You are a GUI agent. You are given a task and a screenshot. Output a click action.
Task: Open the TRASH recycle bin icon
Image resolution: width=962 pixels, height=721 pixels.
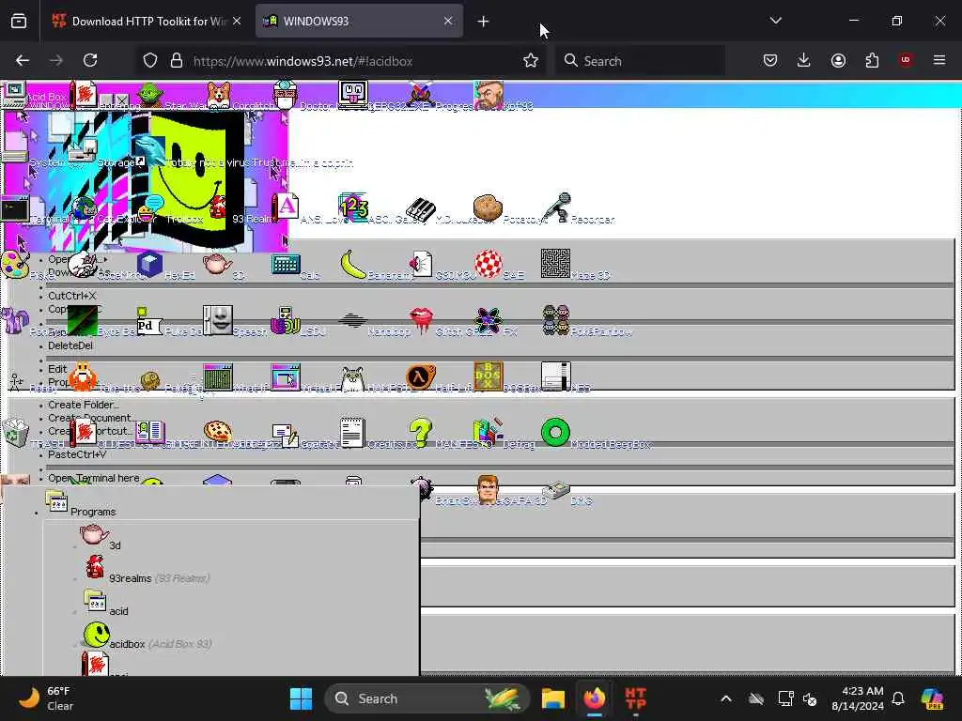pos(15,433)
